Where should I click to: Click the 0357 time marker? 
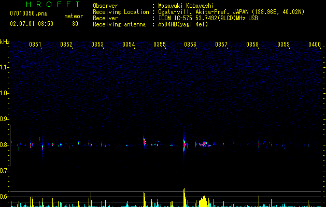[x=221, y=45]
